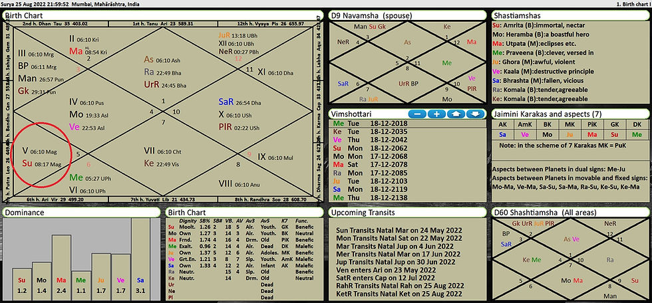
Task: Click the Func. column header in Birth Chart table
Action: click(x=301, y=221)
